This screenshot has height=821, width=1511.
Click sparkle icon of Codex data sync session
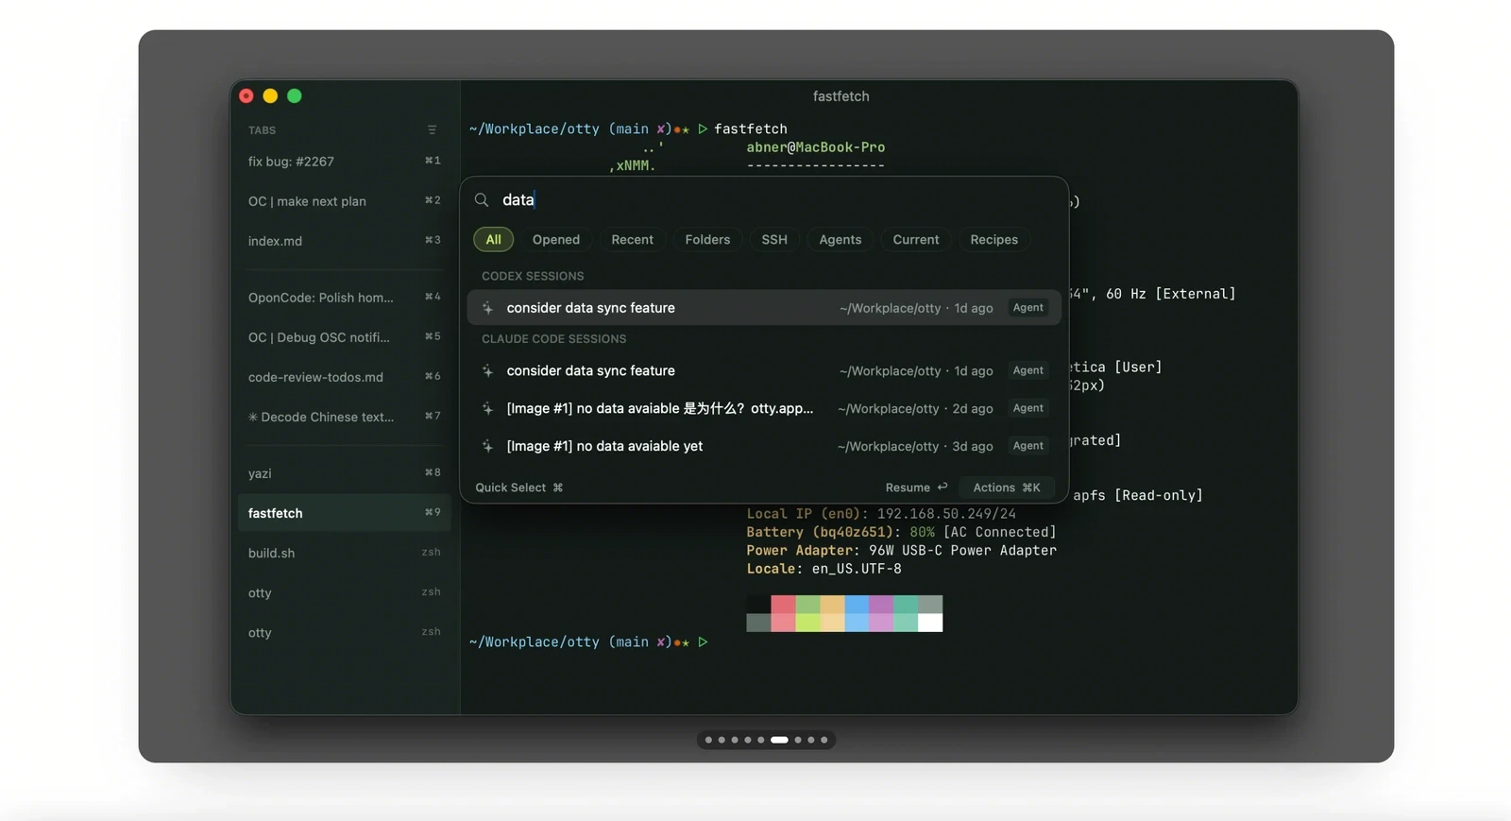[x=487, y=308]
